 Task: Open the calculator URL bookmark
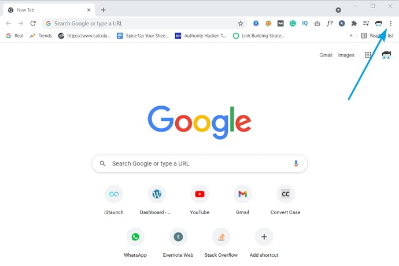click(x=84, y=36)
